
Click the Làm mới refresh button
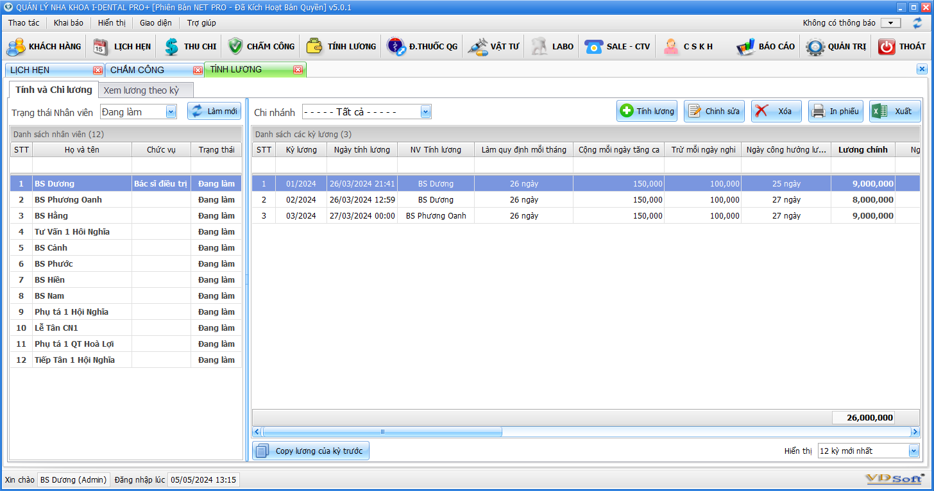[214, 111]
